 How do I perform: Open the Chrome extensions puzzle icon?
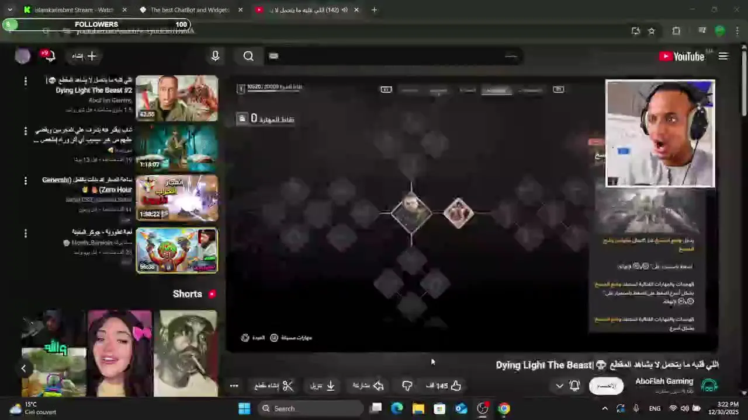[x=676, y=31]
